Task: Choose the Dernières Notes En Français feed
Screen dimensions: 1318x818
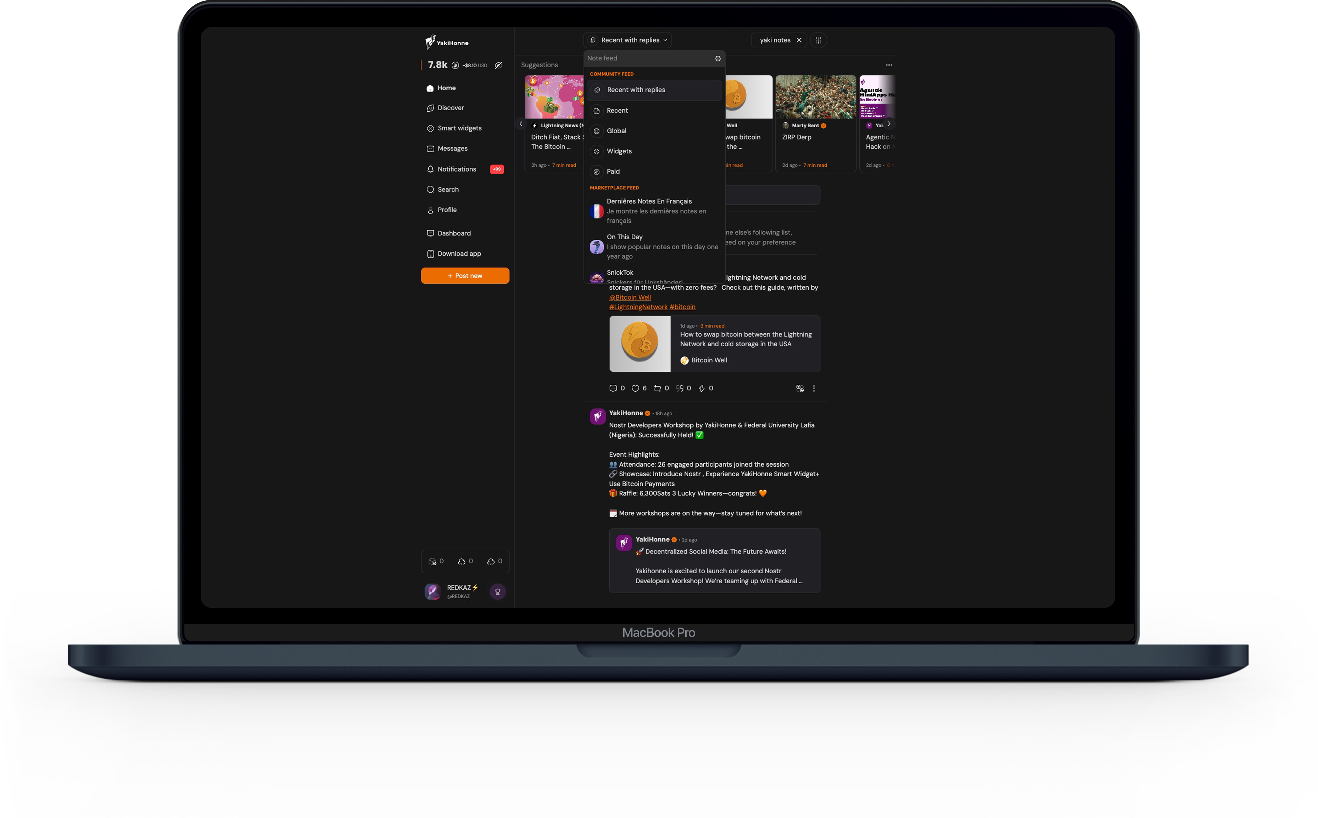Action: [x=654, y=211]
